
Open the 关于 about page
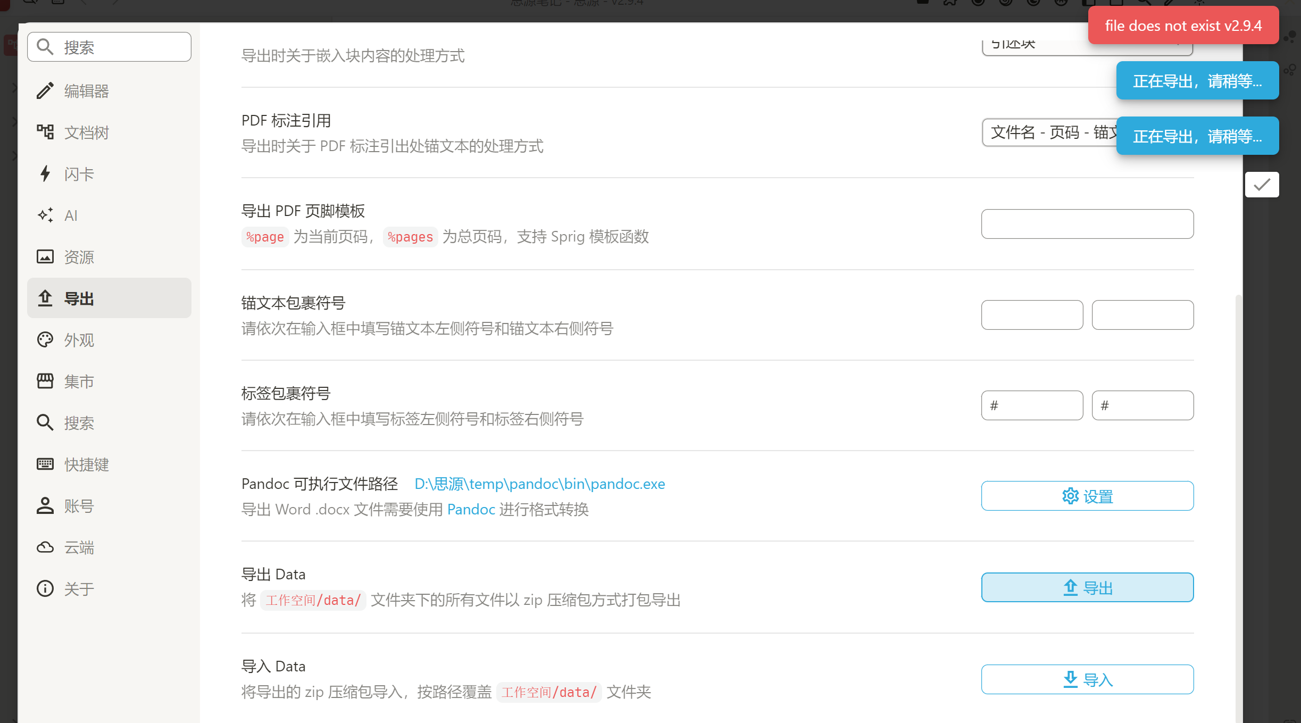coord(78,589)
